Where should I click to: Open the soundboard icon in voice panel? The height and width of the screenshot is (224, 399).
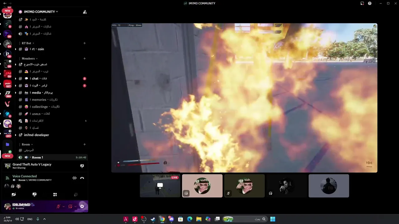click(x=75, y=194)
